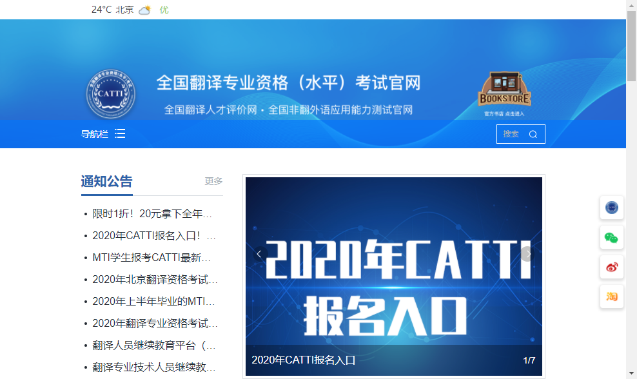The image size is (637, 379).
Task: Go to previous carousel slide arrow
Action: coord(259,255)
